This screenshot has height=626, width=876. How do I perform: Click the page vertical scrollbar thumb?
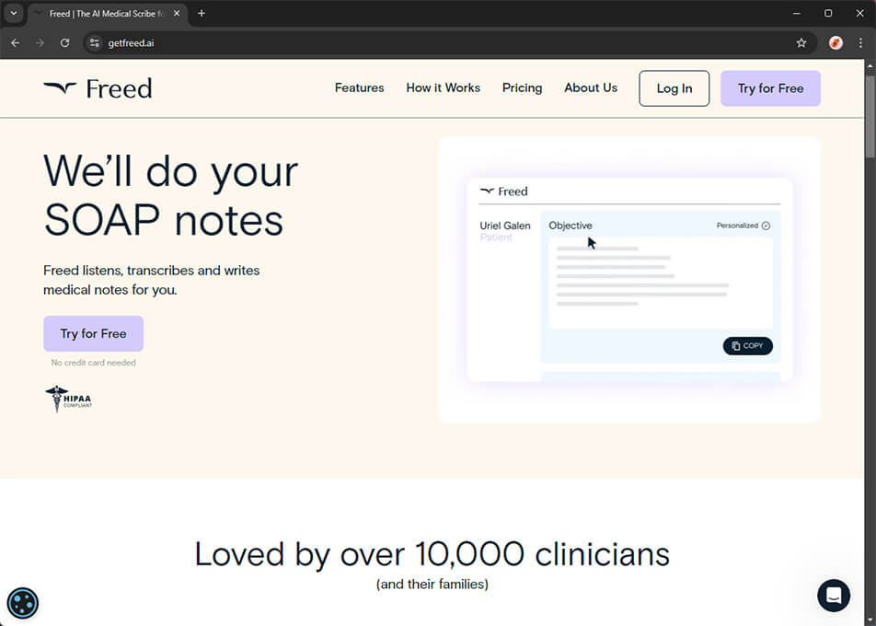(x=870, y=116)
